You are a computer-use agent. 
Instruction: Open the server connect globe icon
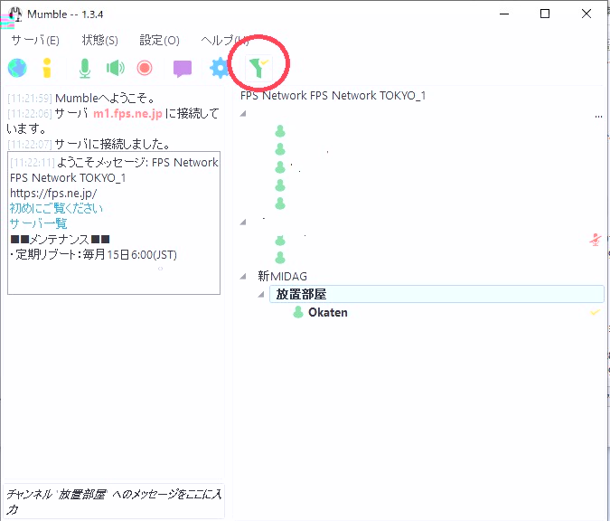(17, 68)
